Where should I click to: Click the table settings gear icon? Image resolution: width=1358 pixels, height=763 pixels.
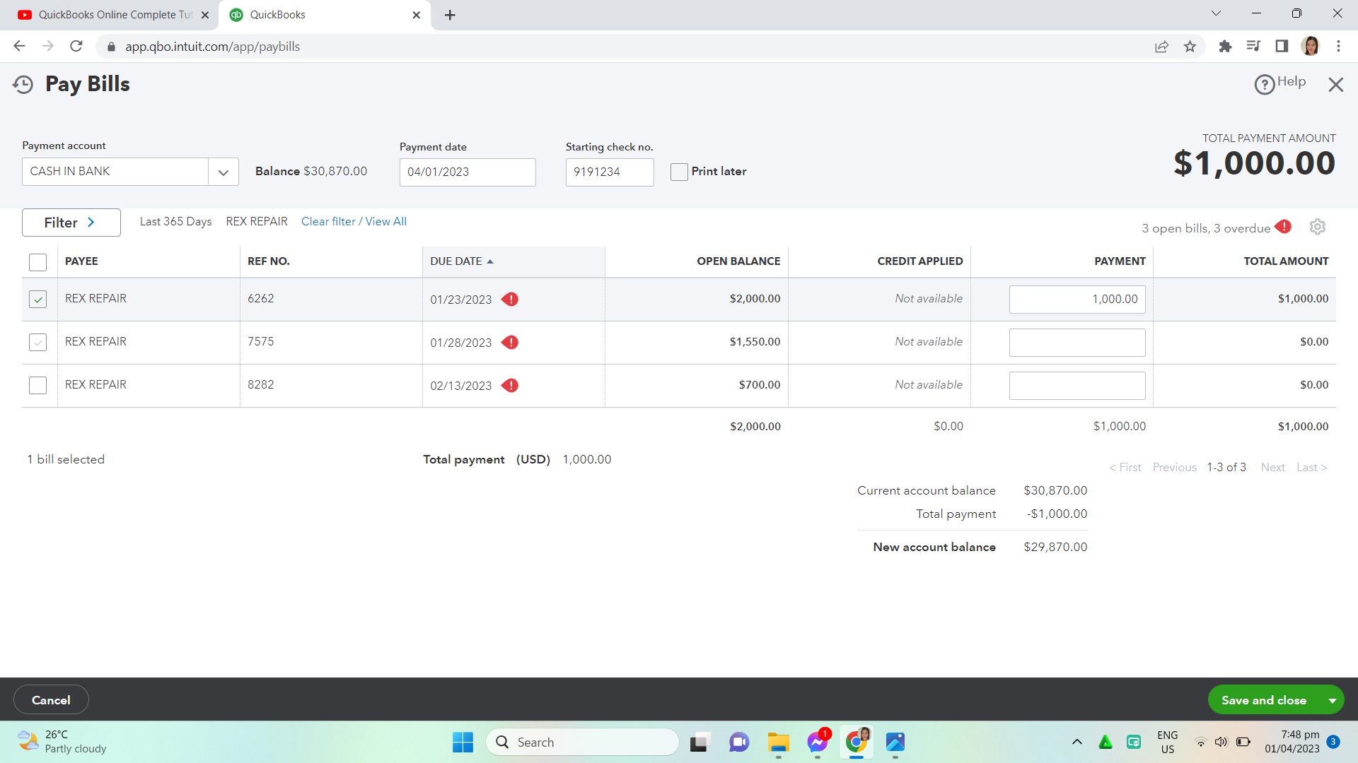[1317, 227]
